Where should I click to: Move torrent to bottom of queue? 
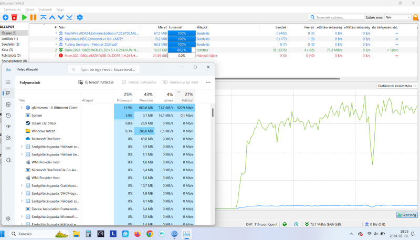point(69,17)
